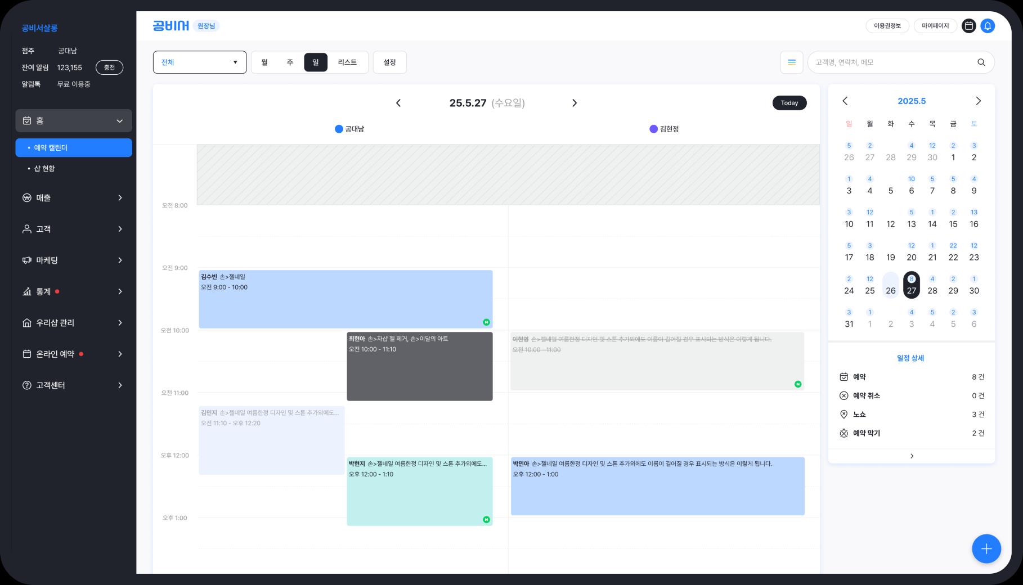Show next month in mini calendar
This screenshot has width=1023, height=585.
pos(978,101)
